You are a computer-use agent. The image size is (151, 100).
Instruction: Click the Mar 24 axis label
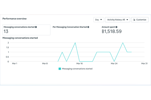(x=114, y=64)
